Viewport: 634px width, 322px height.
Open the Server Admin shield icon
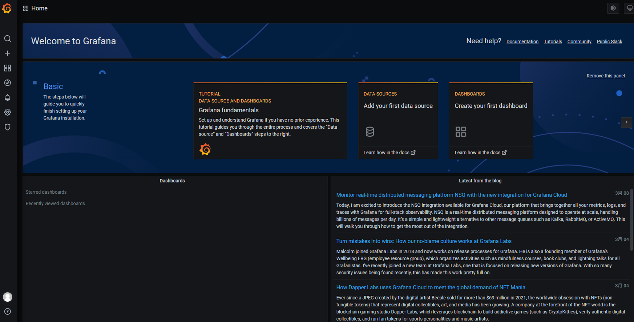[7, 127]
